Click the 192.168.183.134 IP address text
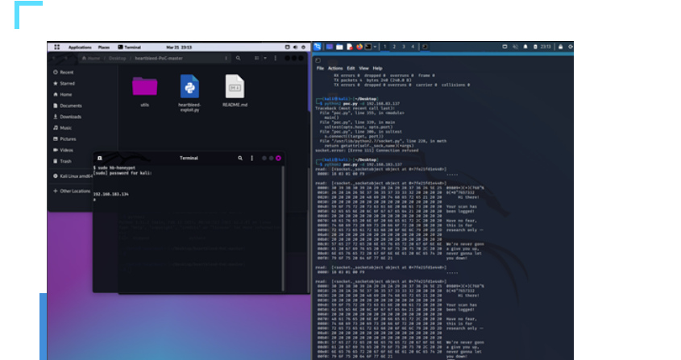The height and width of the screenshot is (360, 681). tap(110, 194)
